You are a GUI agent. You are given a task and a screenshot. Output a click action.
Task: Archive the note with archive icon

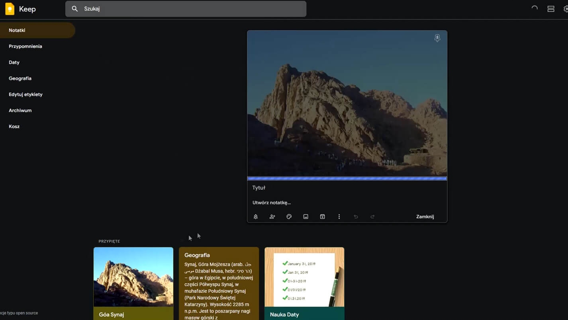click(323, 217)
